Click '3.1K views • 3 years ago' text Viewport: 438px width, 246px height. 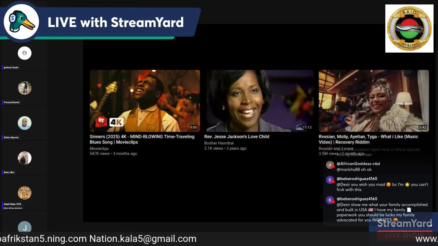[x=226, y=149]
